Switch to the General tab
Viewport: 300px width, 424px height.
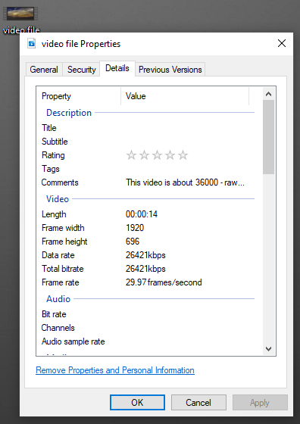[x=44, y=70]
